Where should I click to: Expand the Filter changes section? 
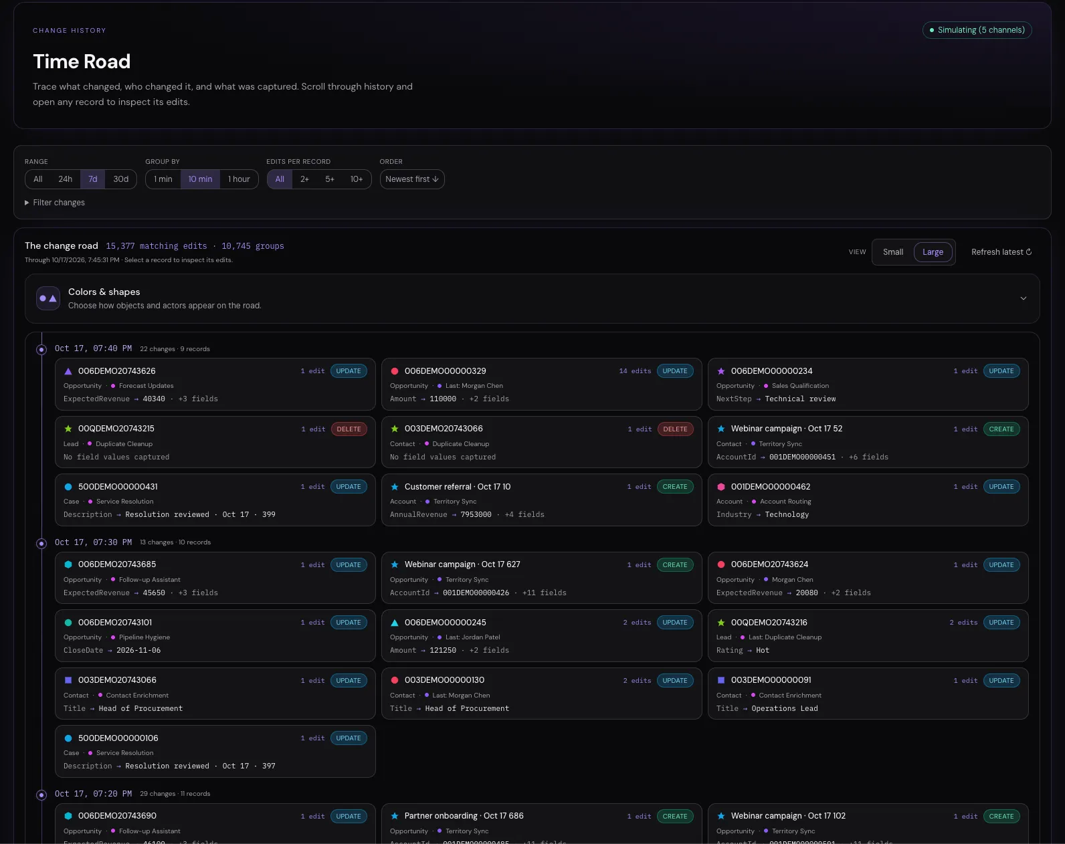[x=55, y=203]
